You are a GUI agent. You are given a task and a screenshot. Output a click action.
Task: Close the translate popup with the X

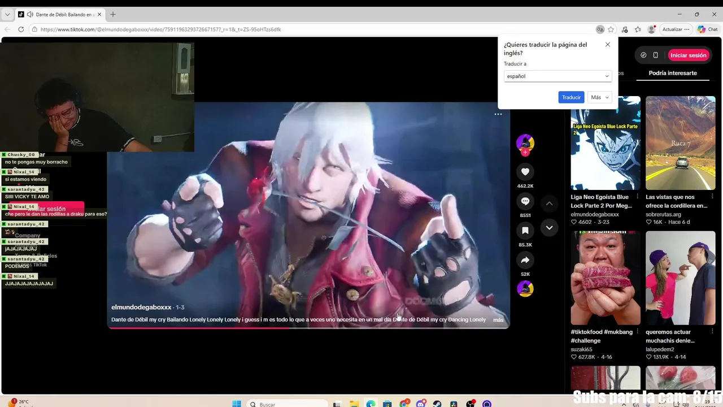[607, 45]
